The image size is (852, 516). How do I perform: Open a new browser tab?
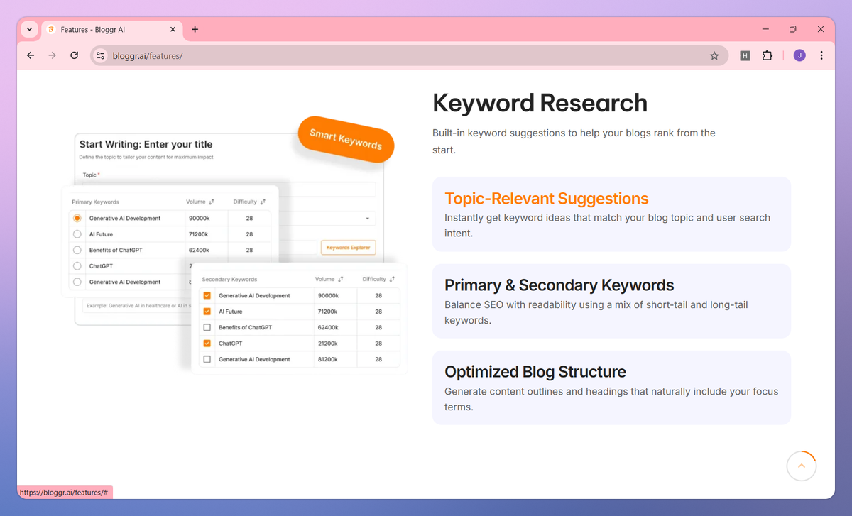(x=195, y=29)
